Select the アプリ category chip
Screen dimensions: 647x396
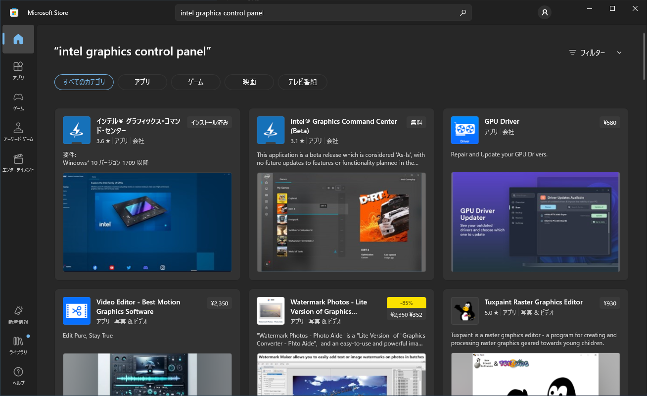142,82
